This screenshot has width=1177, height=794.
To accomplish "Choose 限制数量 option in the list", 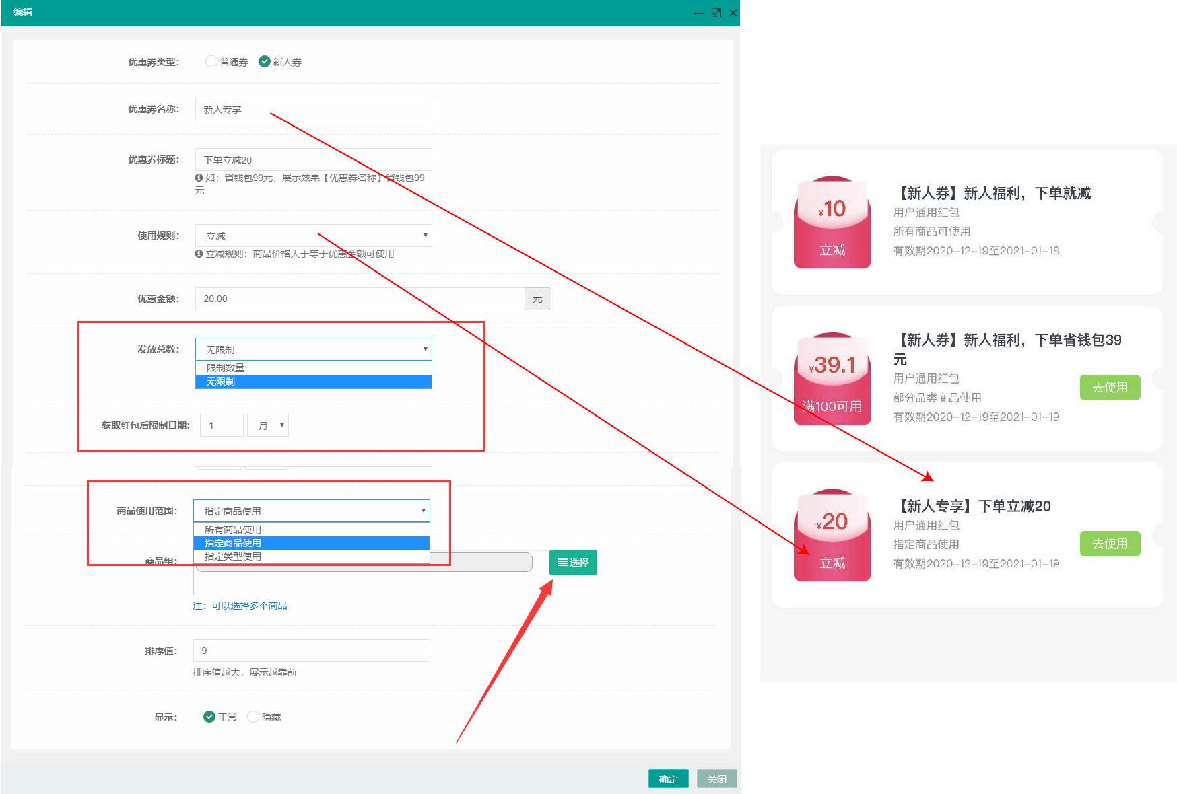I will [x=313, y=368].
